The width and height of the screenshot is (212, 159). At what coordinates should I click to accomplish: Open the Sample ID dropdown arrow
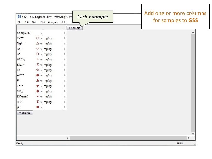41,33
